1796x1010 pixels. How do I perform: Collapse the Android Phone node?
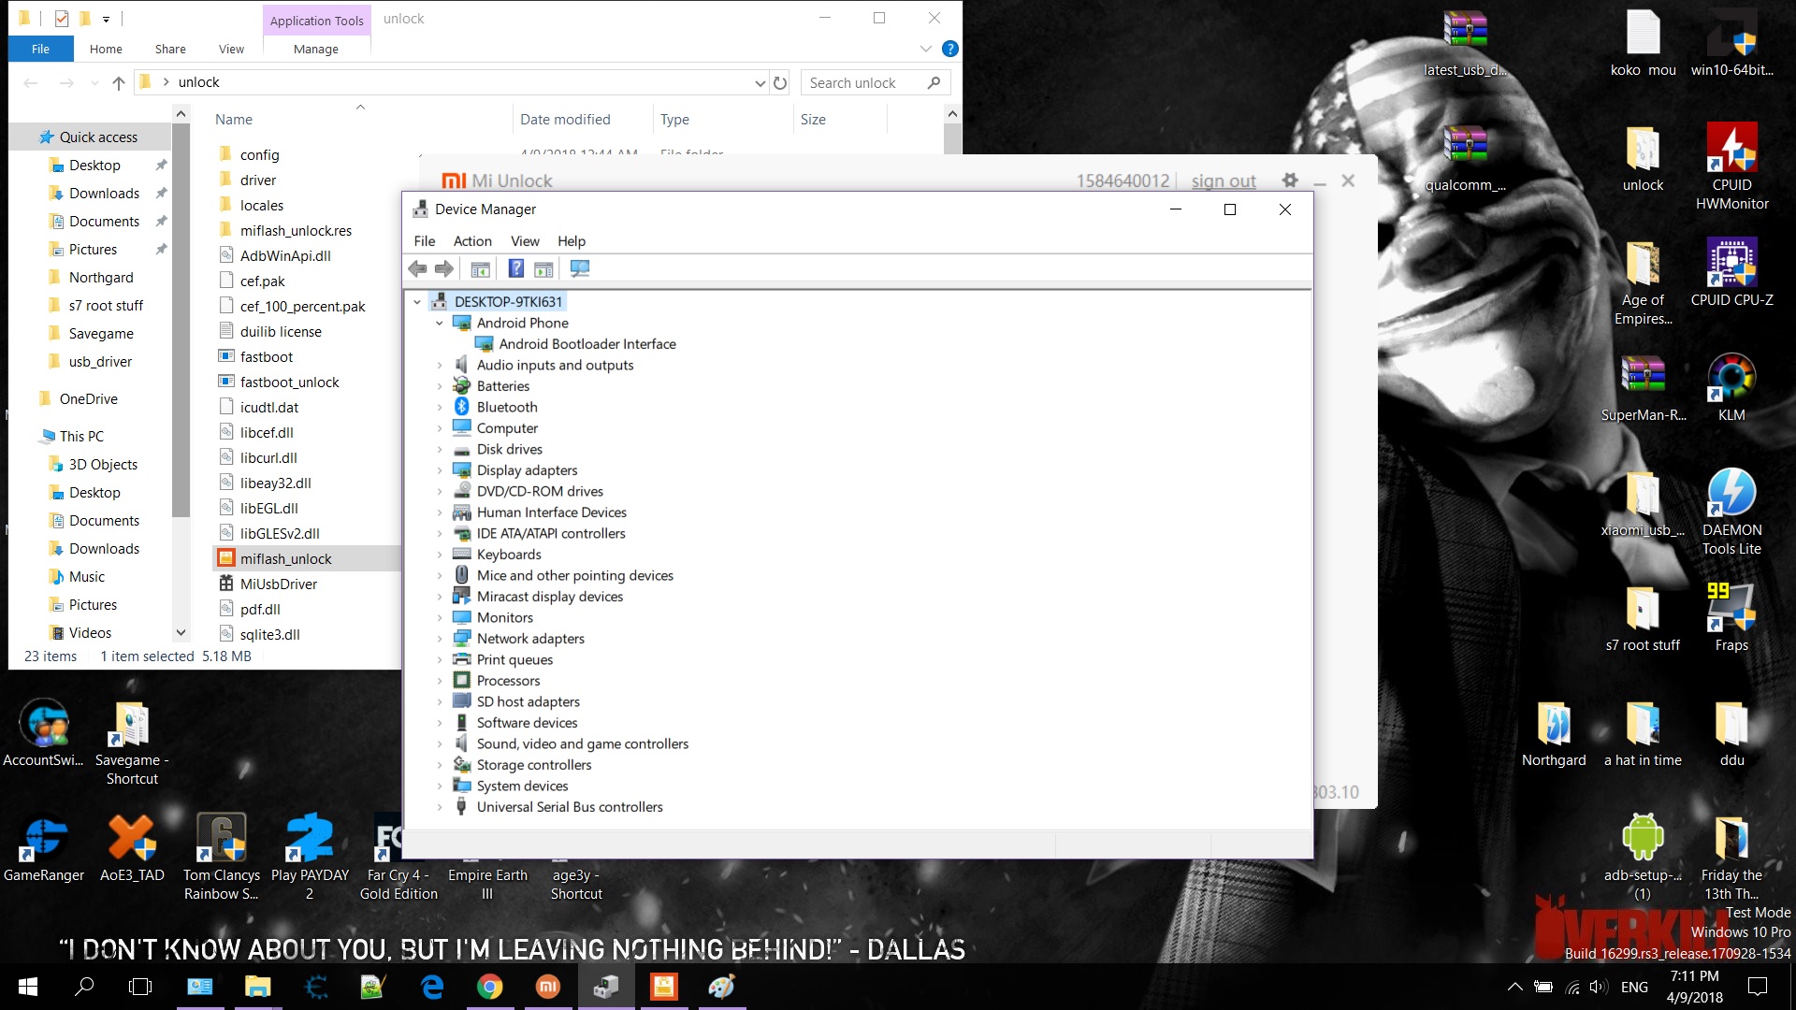click(x=440, y=323)
